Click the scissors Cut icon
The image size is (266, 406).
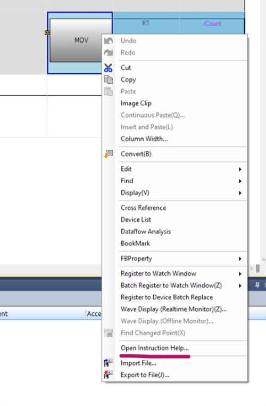109,68
